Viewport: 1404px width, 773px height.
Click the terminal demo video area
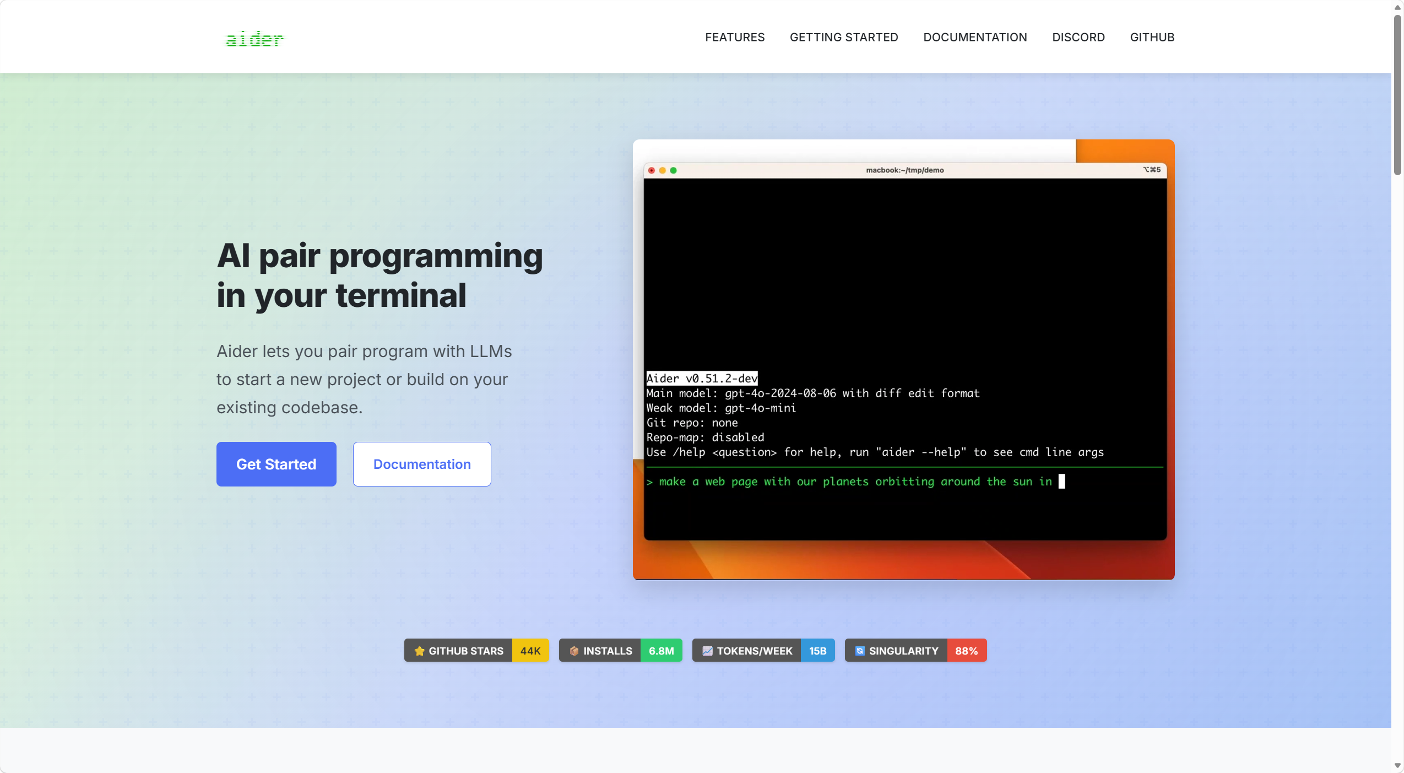click(x=903, y=359)
